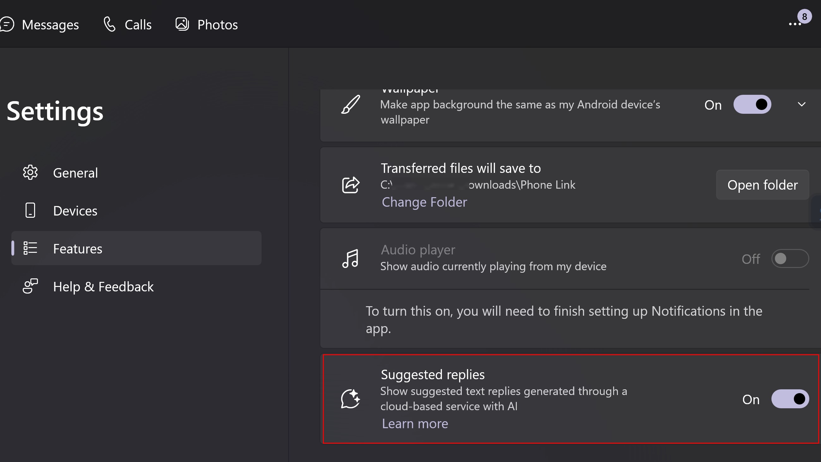Click the transferred files share icon
This screenshot has width=821, height=462.
pos(350,185)
